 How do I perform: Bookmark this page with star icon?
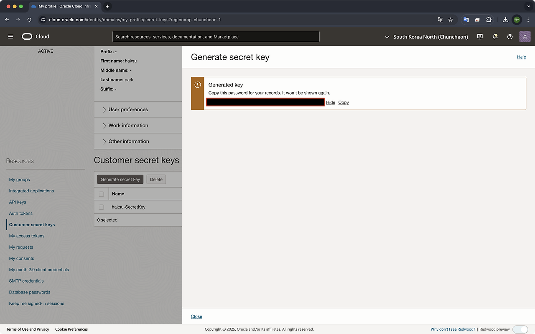click(x=451, y=20)
